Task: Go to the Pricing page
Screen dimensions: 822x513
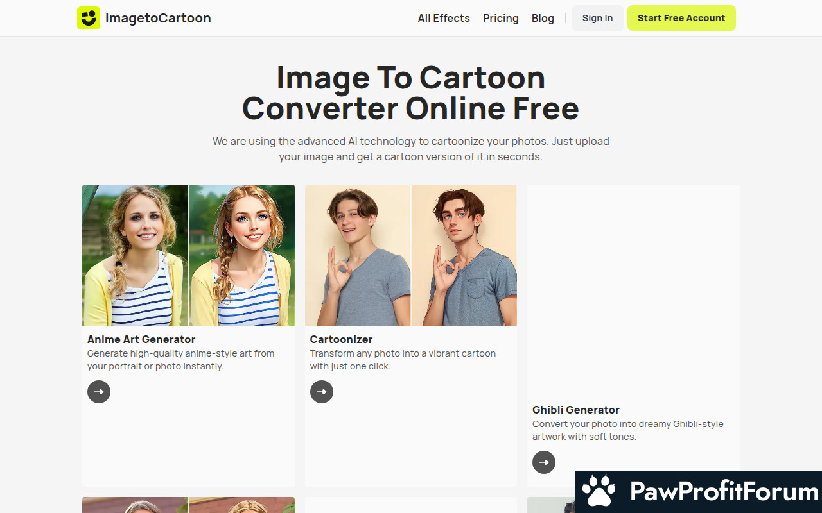Action: point(500,18)
